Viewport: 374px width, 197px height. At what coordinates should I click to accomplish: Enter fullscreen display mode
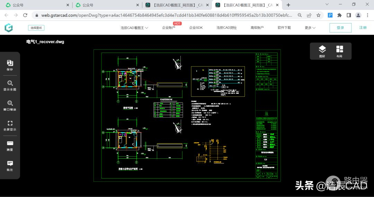10,124
